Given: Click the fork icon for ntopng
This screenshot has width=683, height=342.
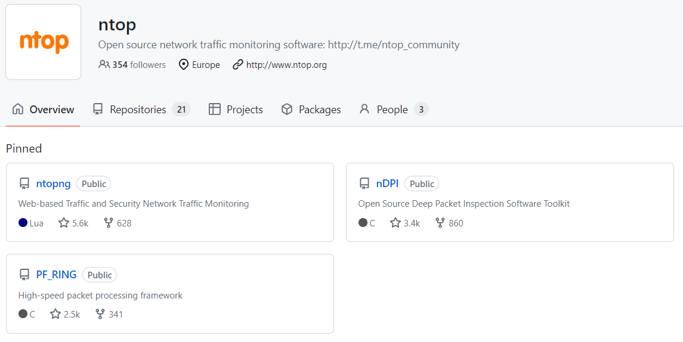Looking at the screenshot, I should pos(109,223).
